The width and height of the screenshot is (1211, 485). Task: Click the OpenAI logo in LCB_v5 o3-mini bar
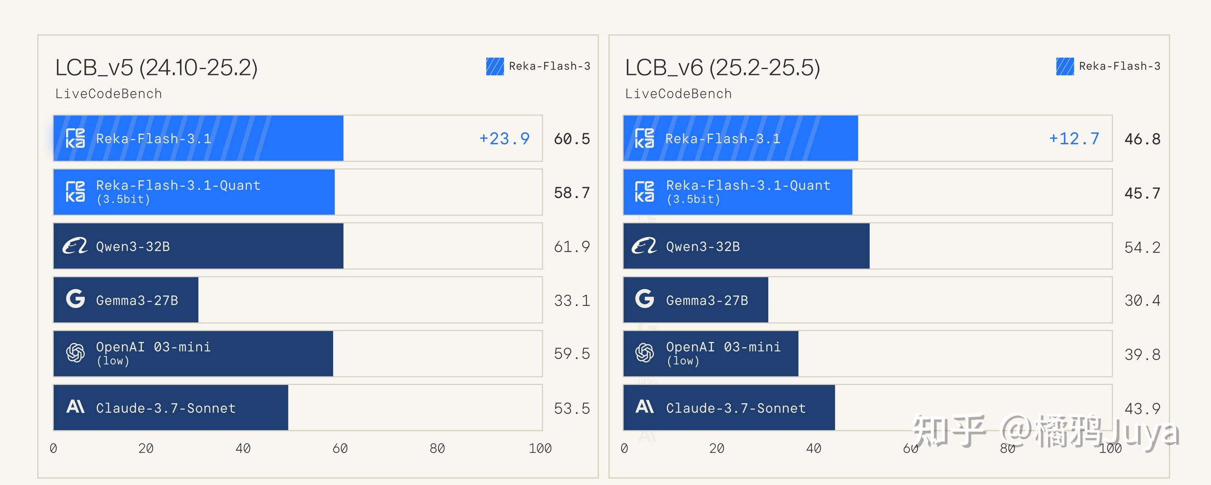[75, 353]
